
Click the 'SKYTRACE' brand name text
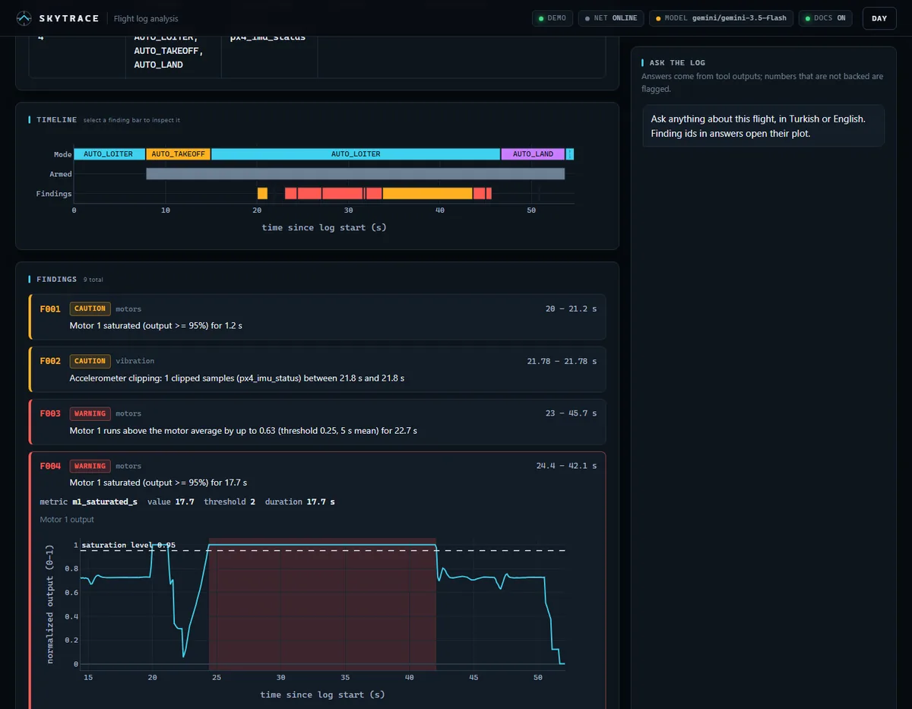pyautogui.click(x=69, y=18)
